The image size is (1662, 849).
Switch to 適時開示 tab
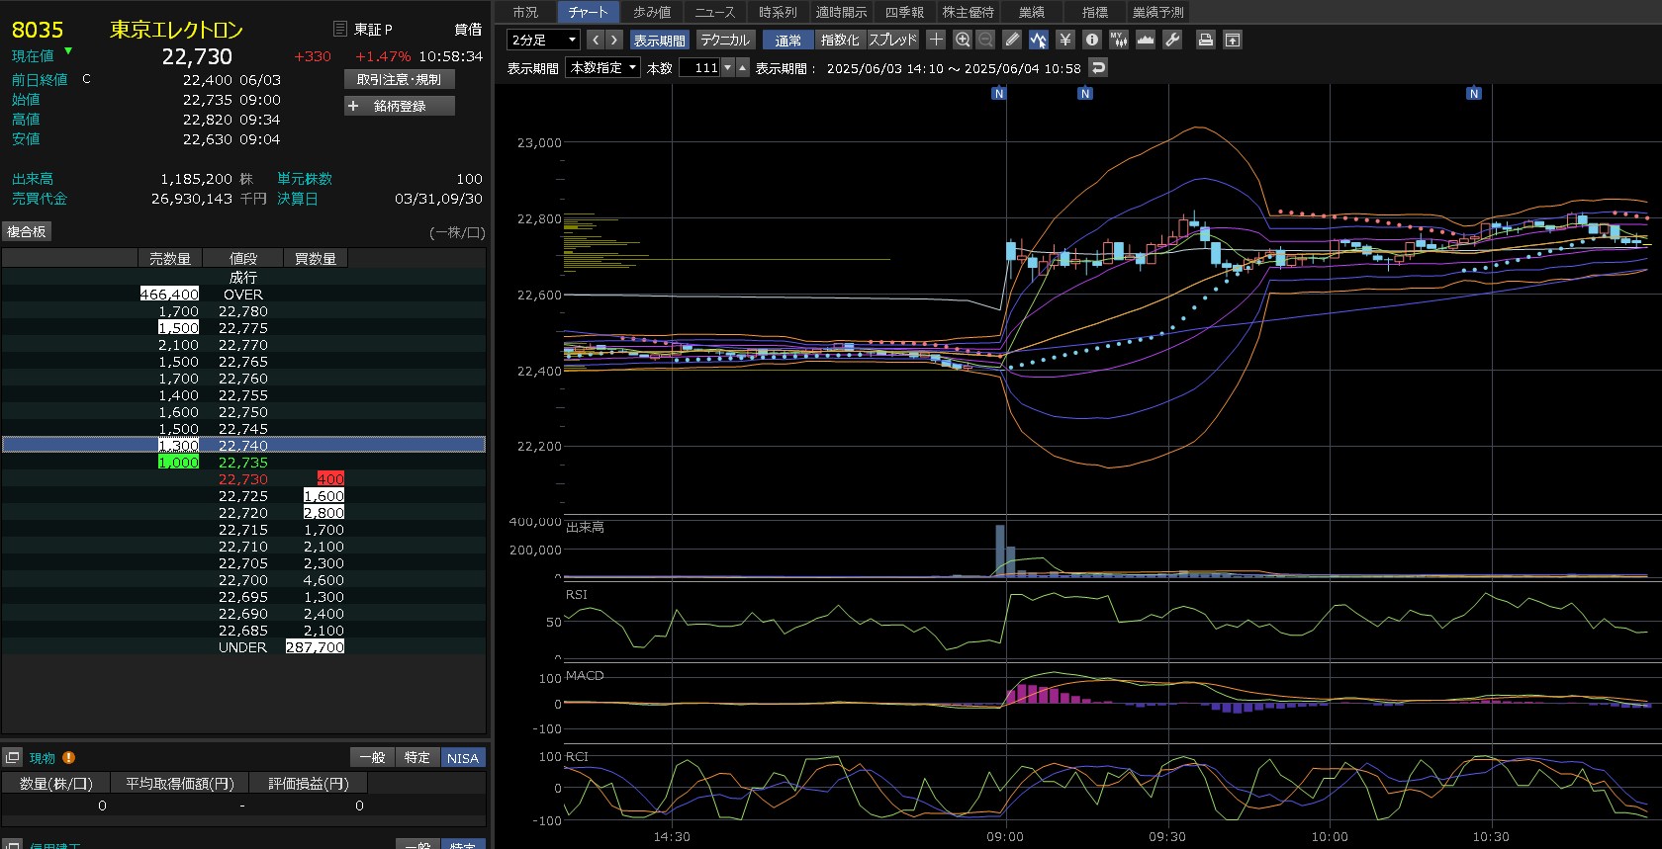coord(841,12)
